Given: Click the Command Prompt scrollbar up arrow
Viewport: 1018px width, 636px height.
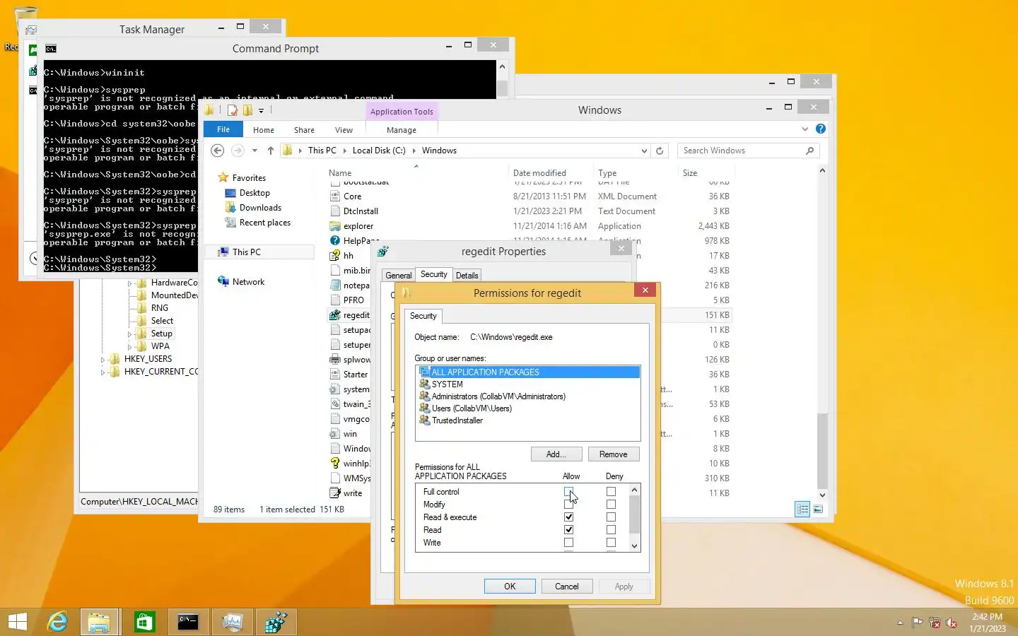Looking at the screenshot, I should (x=502, y=67).
